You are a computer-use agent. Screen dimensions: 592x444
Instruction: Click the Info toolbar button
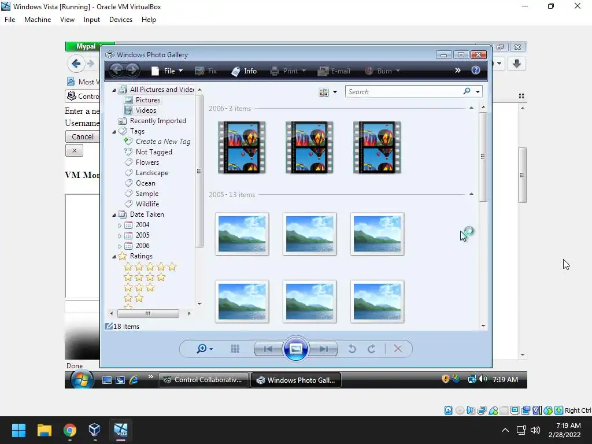[244, 71]
